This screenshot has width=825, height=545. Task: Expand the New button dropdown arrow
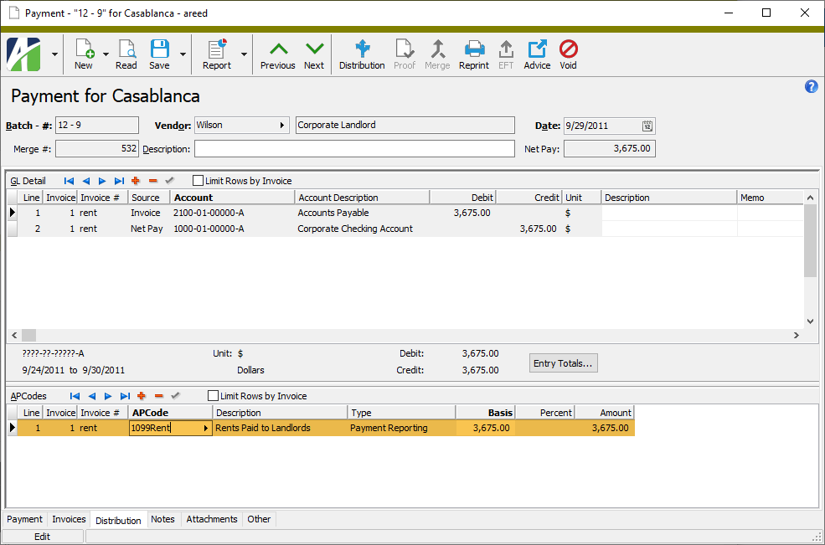point(106,54)
